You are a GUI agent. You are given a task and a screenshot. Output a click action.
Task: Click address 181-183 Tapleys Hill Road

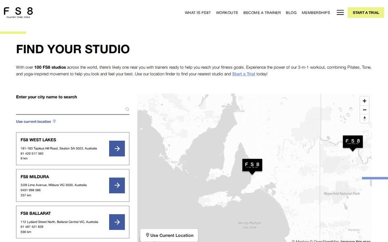[59, 148]
